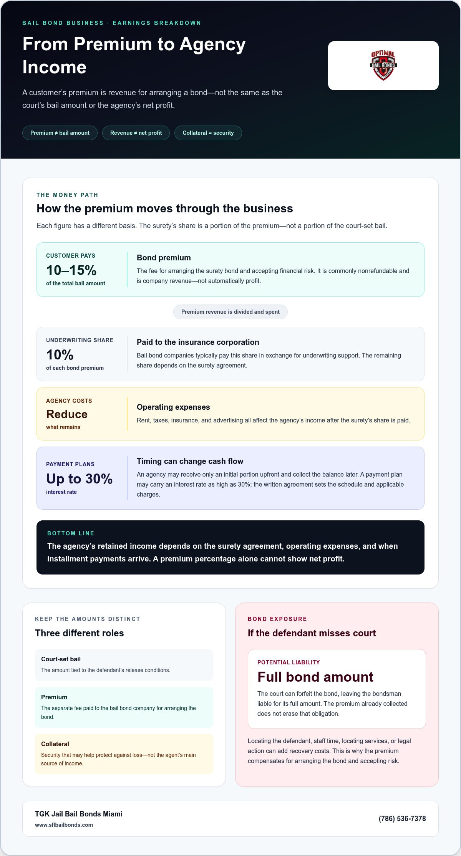Click the Optimal Bail Bonds logo
Image resolution: width=461 pixels, height=856 pixels.
(383, 66)
